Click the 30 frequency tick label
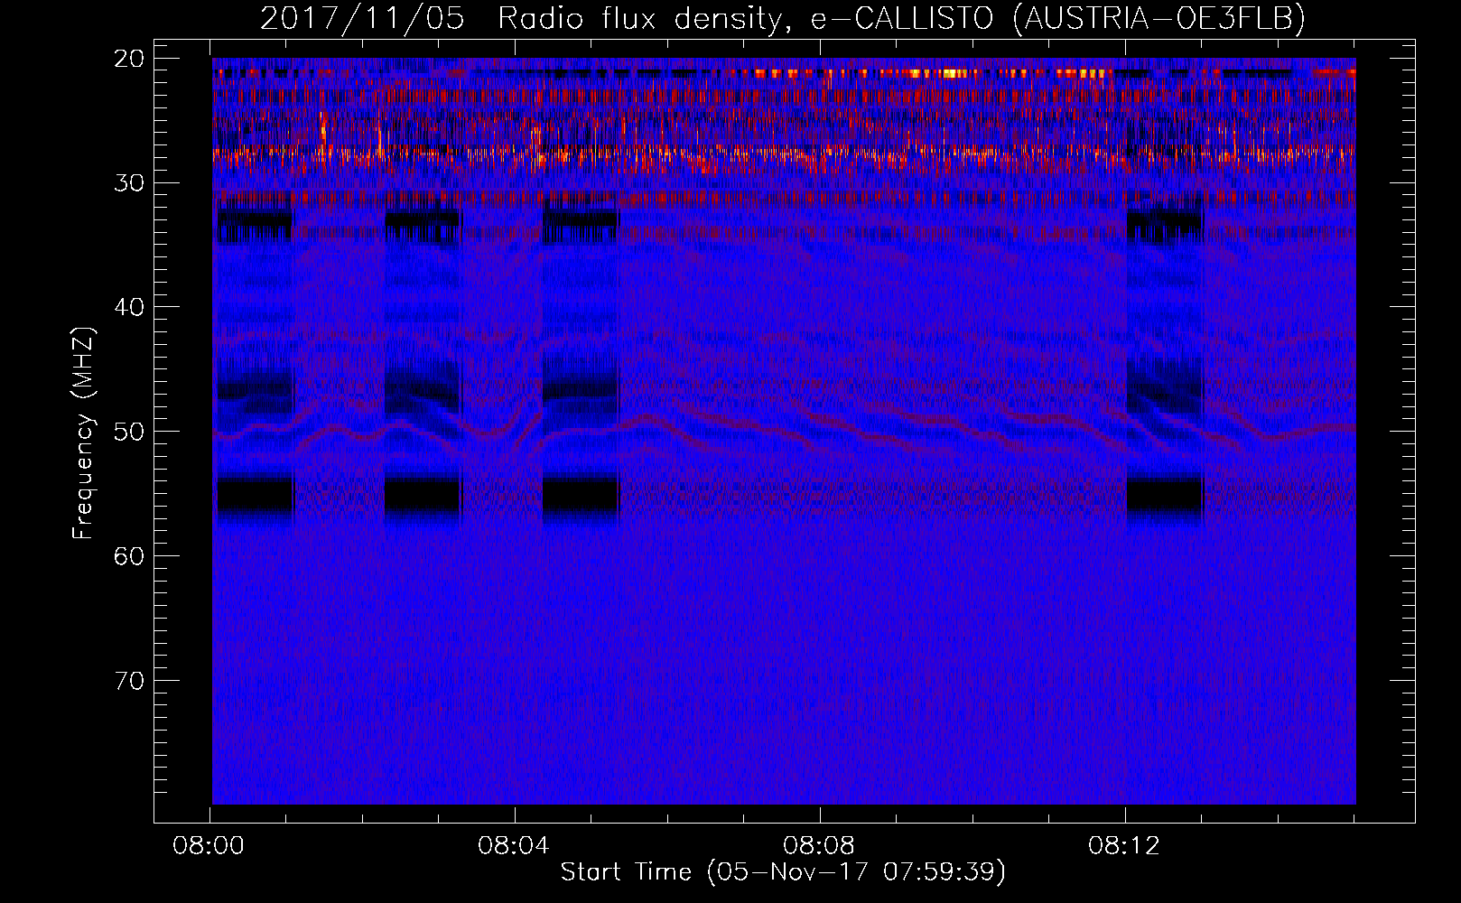This screenshot has width=1461, height=903. [x=129, y=182]
